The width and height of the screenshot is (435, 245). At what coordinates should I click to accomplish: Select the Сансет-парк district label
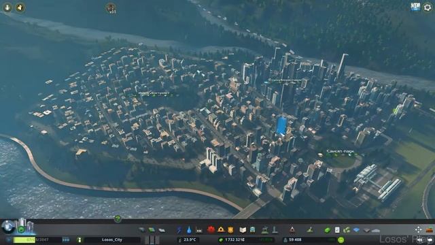pyautogui.click(x=341, y=152)
